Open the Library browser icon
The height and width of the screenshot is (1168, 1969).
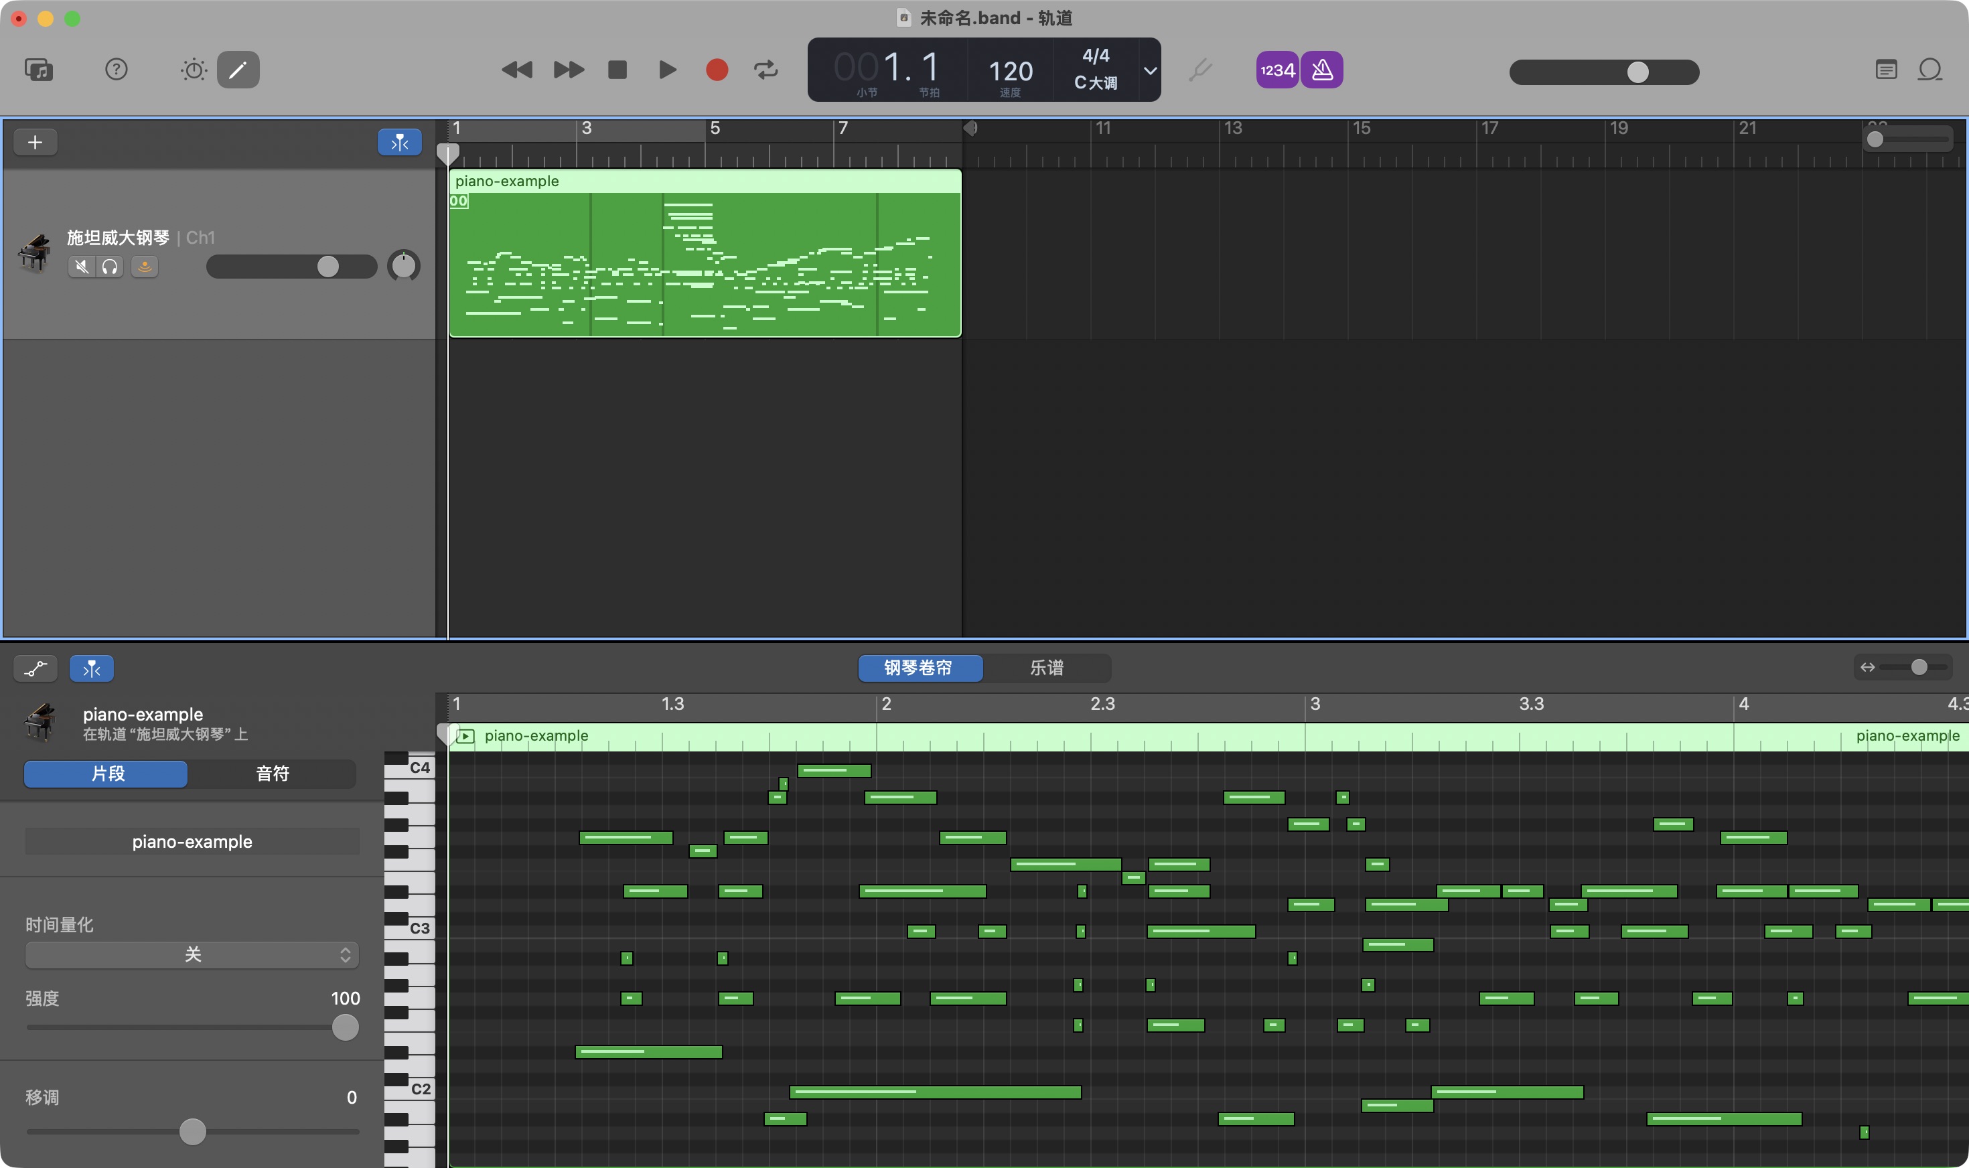point(39,70)
